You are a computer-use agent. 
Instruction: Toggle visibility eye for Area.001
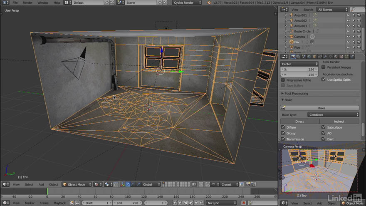[x=348, y=15]
